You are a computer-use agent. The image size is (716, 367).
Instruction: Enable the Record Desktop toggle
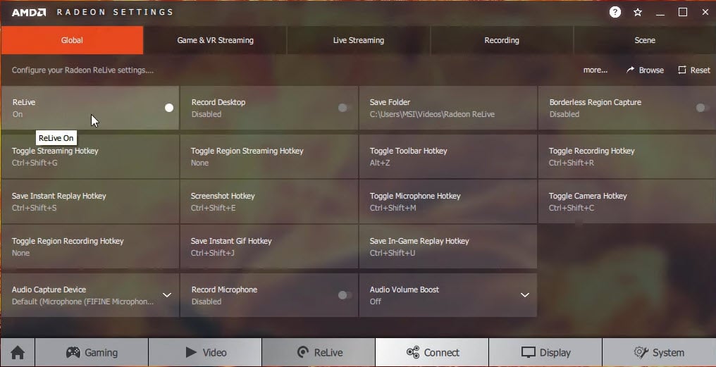(345, 108)
